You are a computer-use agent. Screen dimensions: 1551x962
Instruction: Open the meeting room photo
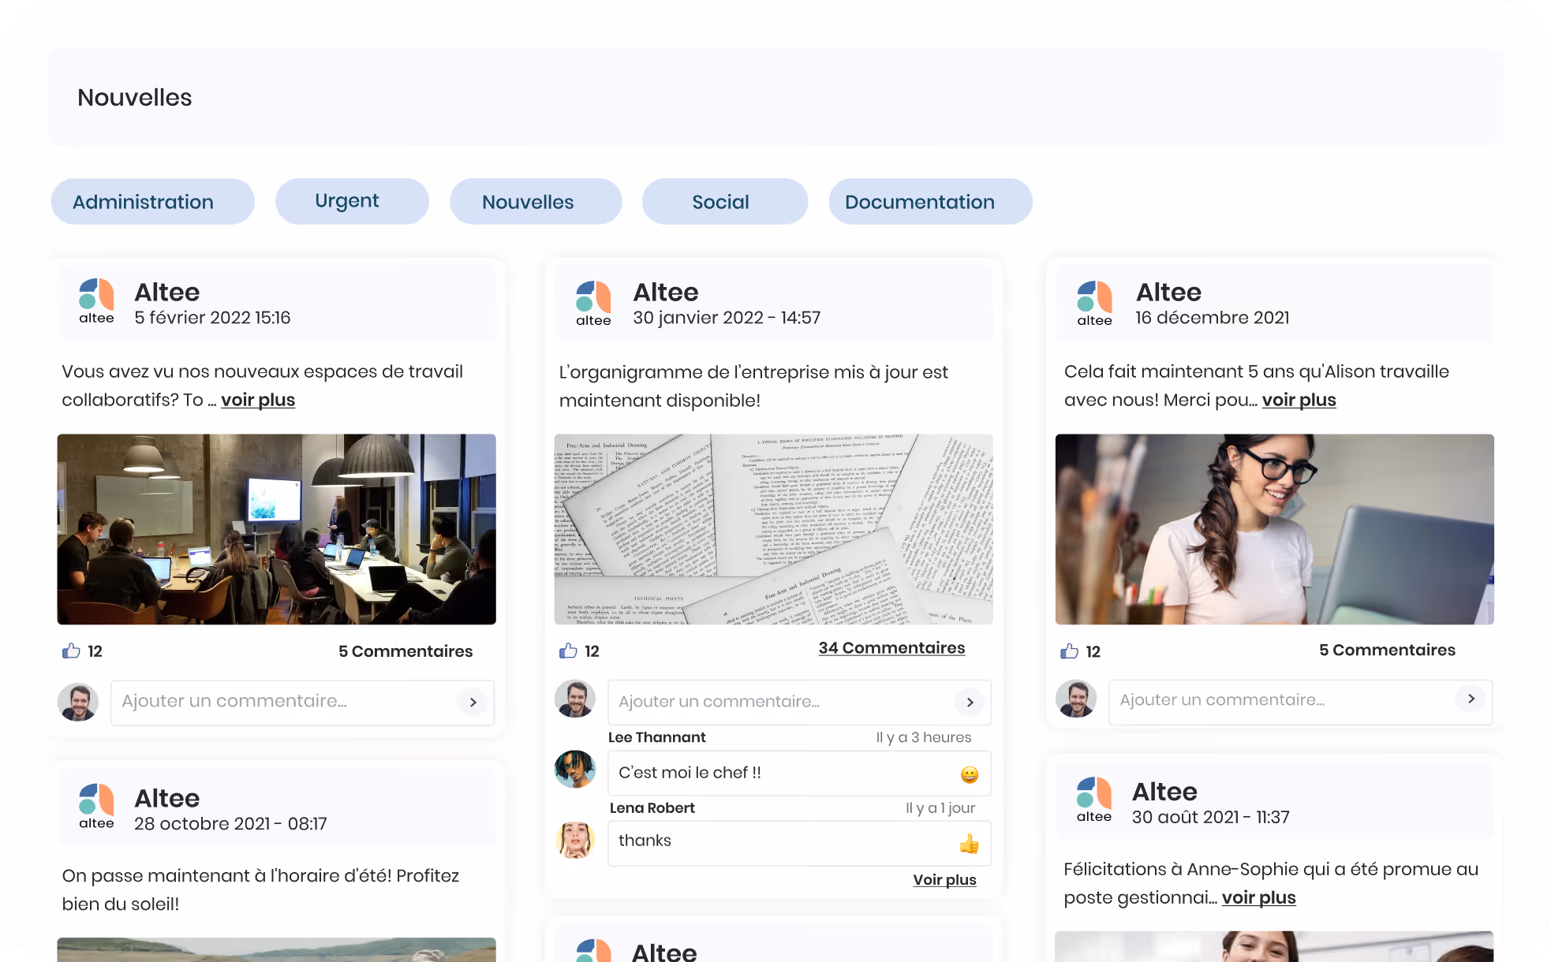(276, 529)
